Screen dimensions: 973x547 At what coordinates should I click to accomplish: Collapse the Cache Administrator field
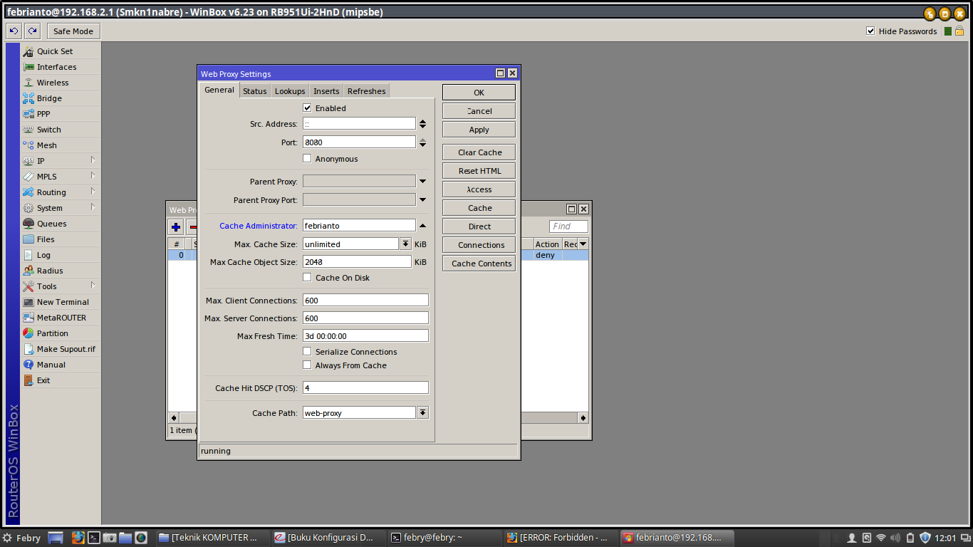423,226
